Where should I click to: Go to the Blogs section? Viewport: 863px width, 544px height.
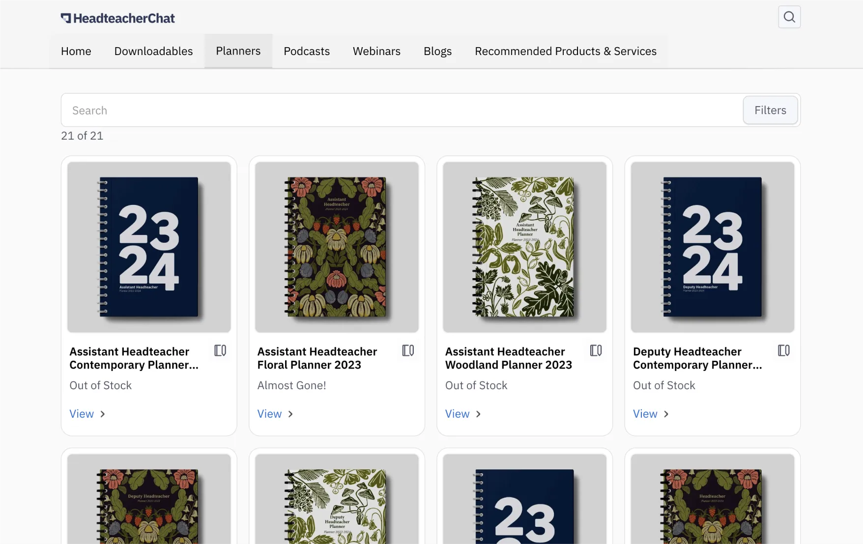pyautogui.click(x=437, y=51)
